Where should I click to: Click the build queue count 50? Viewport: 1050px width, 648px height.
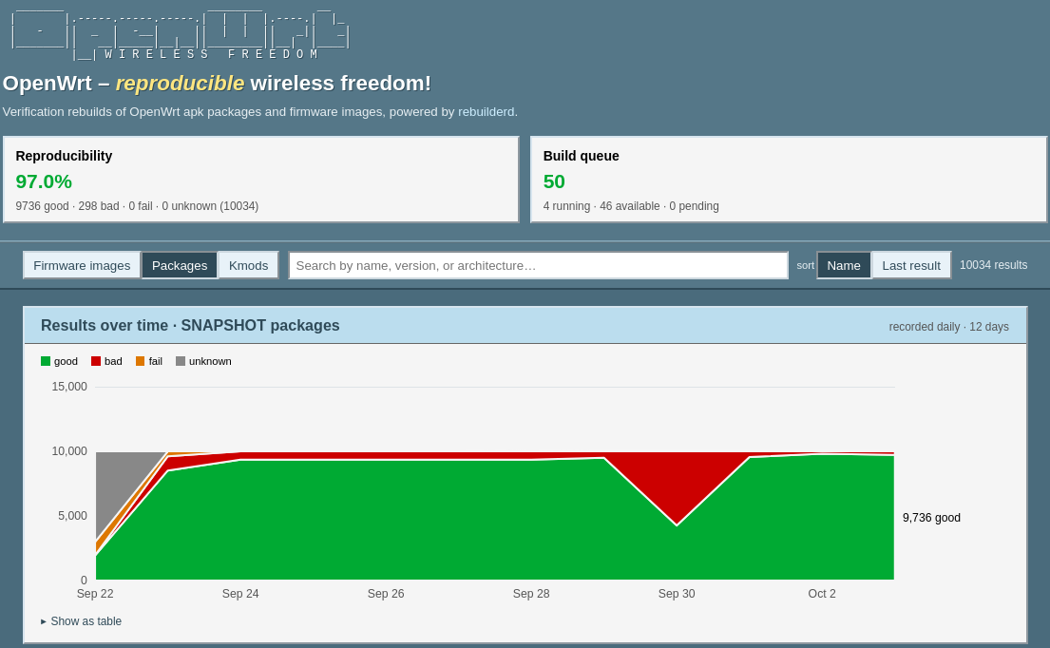click(x=554, y=181)
